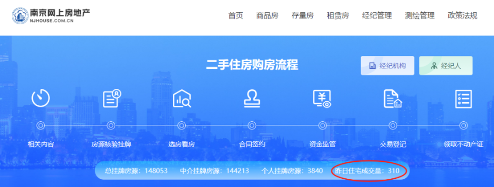Viewport: 494px width, 187px height.
Task: Open the 存量房 menu item
Action: tap(303, 15)
